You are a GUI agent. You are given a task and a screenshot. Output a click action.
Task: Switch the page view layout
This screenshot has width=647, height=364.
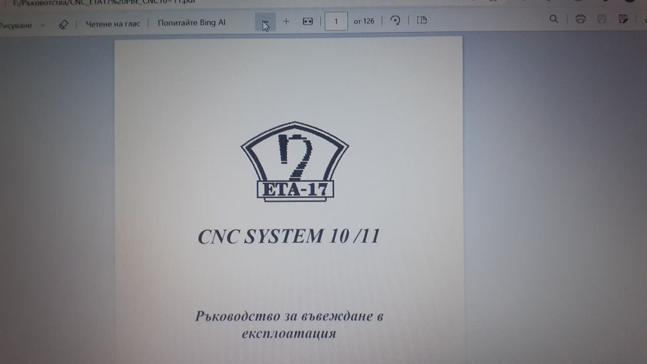(422, 20)
